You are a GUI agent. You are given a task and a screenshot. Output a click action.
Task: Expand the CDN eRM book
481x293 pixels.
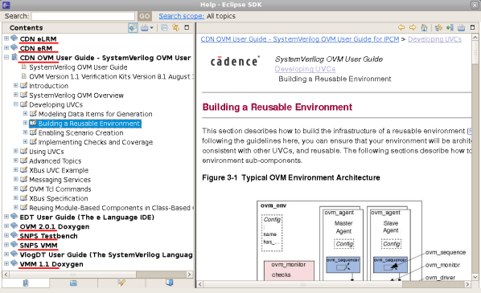pyautogui.click(x=6, y=47)
